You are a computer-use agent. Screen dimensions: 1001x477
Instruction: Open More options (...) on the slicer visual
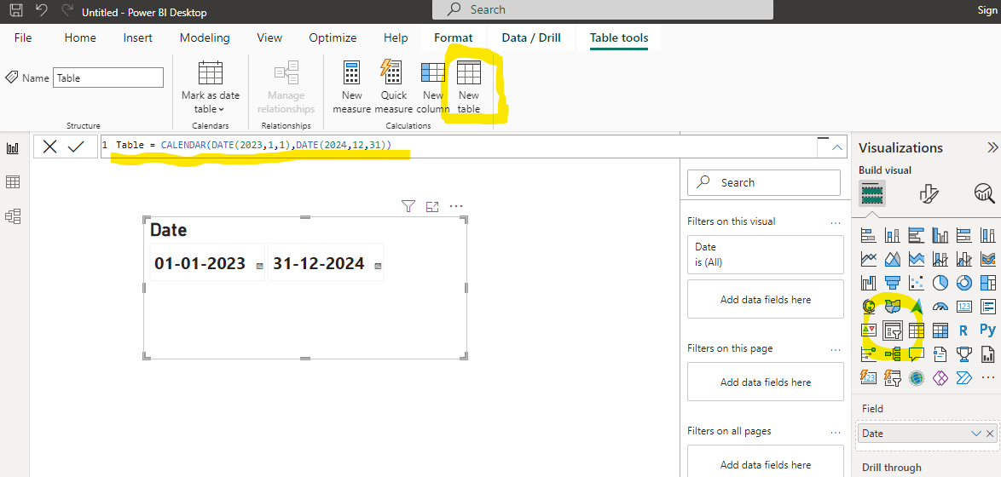(x=456, y=206)
